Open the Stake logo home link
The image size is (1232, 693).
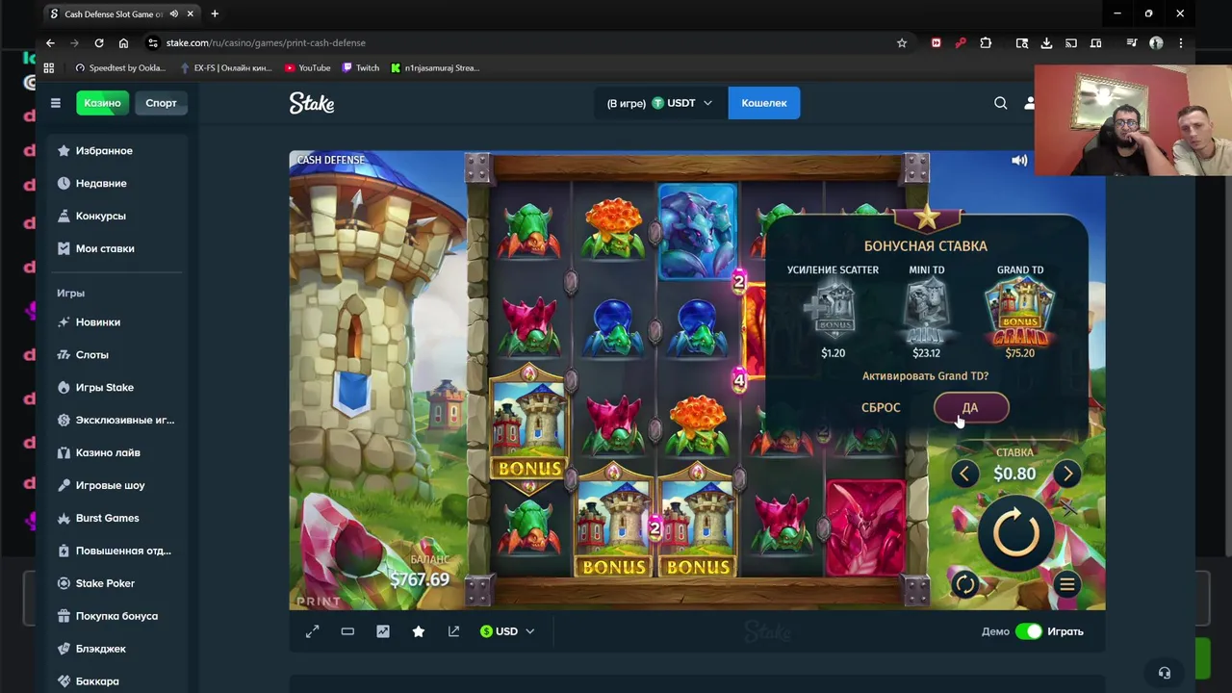(x=312, y=103)
